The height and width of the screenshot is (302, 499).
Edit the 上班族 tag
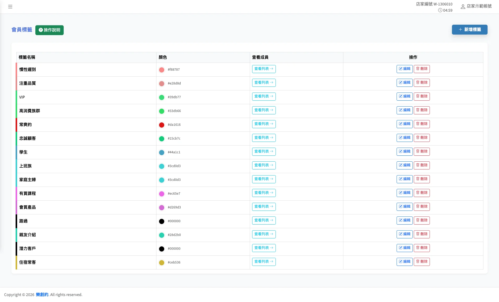click(x=404, y=165)
